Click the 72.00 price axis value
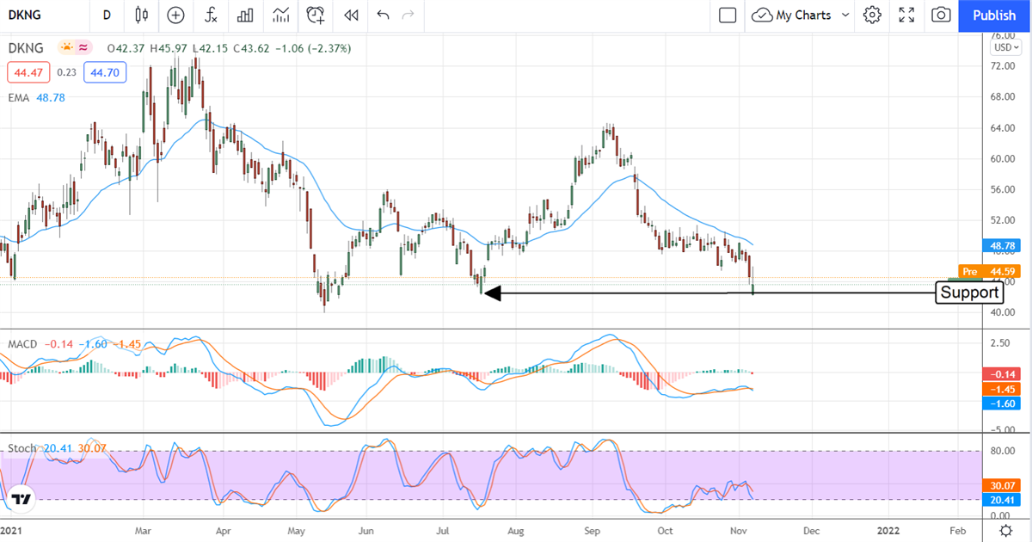The width and height of the screenshot is (1032, 542). [x=1004, y=65]
